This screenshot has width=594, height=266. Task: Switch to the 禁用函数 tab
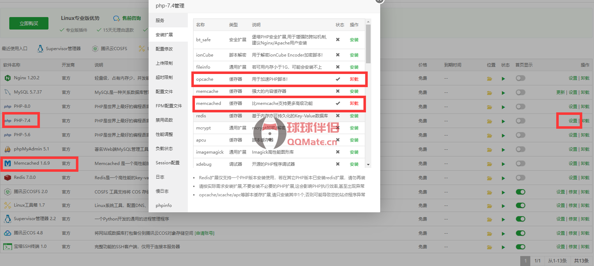tap(168, 120)
